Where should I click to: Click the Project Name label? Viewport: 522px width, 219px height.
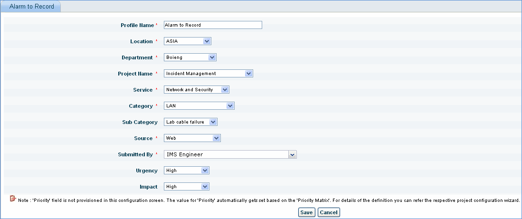(x=135, y=74)
